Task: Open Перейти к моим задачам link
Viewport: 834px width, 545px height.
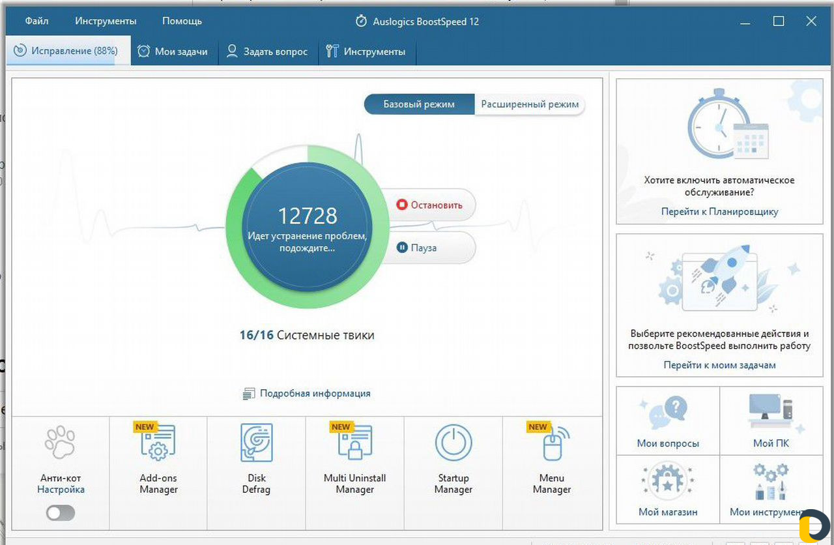Action: pos(719,365)
